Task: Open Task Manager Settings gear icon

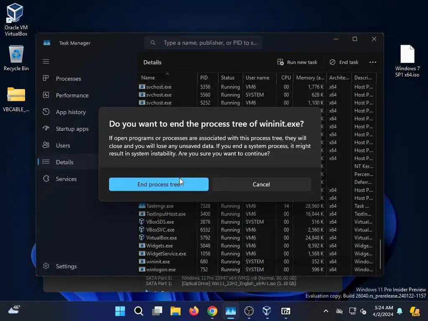Action: [x=46, y=266]
